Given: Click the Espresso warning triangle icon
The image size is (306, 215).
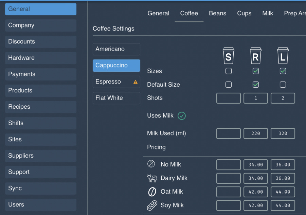Looking at the screenshot, I should point(136,82).
